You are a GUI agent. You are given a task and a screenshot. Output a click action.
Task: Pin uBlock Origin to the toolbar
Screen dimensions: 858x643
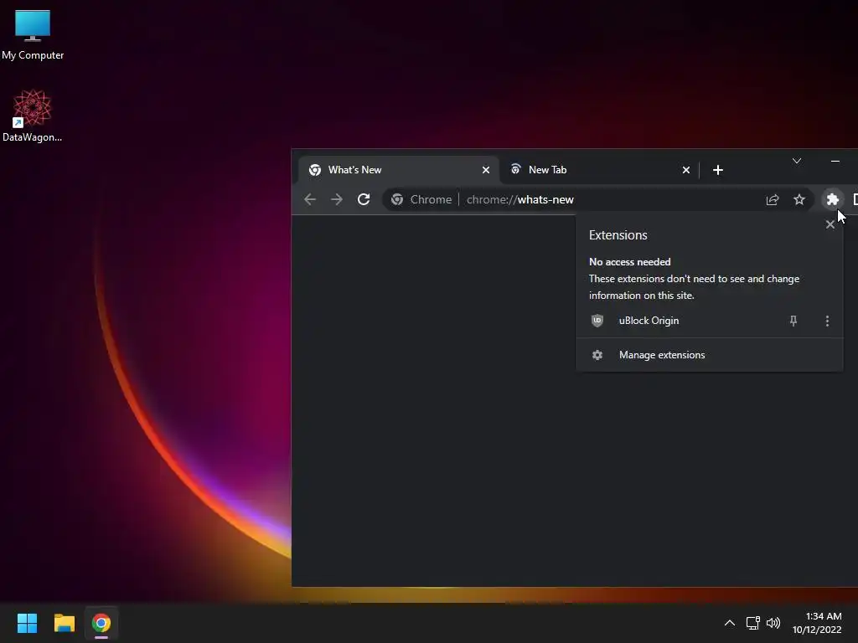click(793, 321)
